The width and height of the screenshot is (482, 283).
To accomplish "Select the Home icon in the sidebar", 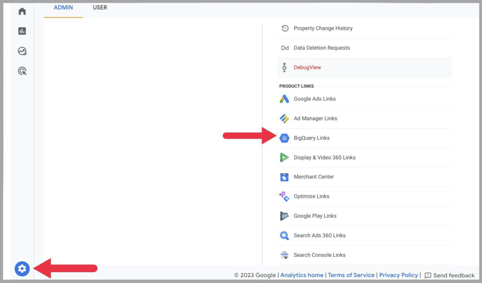I will click(x=22, y=11).
